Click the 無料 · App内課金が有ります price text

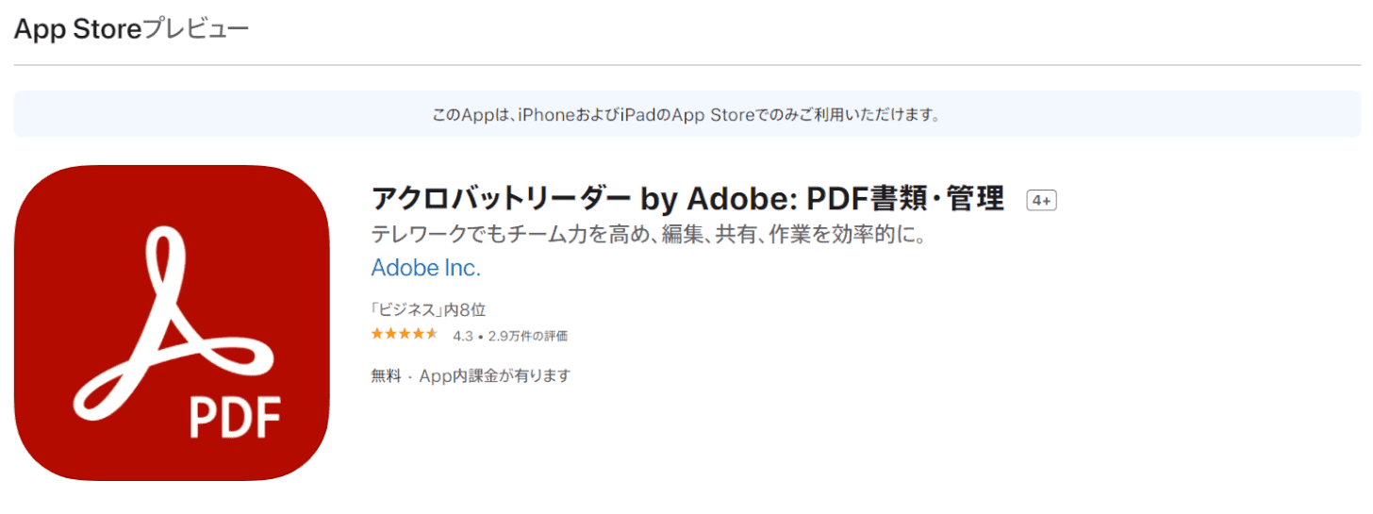[471, 375]
